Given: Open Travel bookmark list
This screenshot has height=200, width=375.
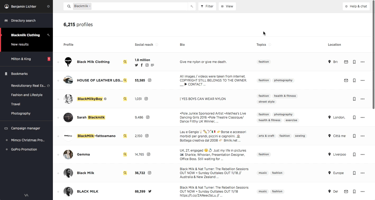Looking at the screenshot, I should [16, 104].
